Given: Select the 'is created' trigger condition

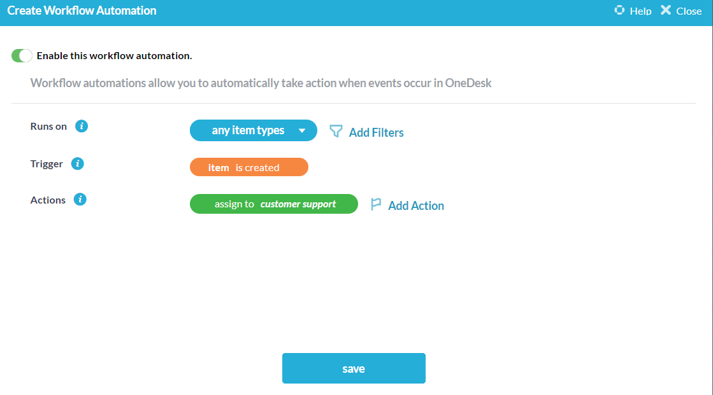Looking at the screenshot, I should [257, 168].
